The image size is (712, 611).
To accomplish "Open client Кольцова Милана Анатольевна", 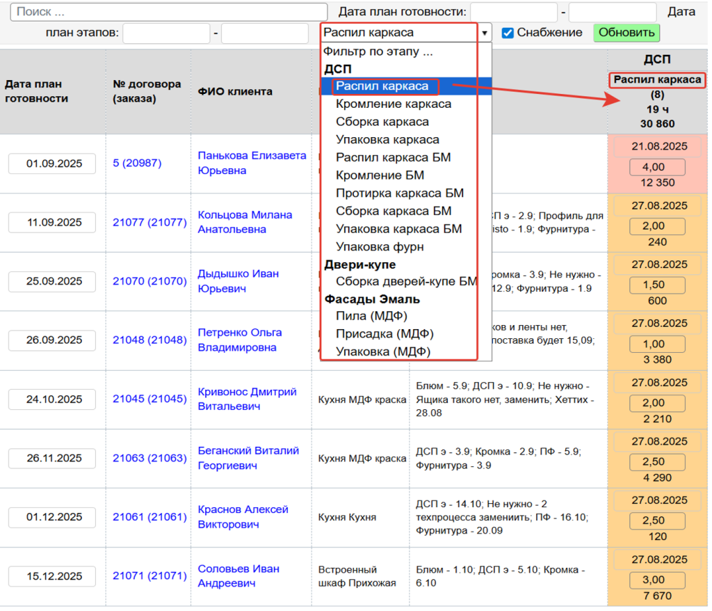I will click(245, 222).
